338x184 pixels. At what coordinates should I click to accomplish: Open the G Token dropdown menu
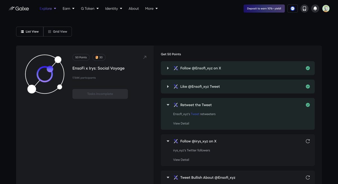click(x=90, y=8)
